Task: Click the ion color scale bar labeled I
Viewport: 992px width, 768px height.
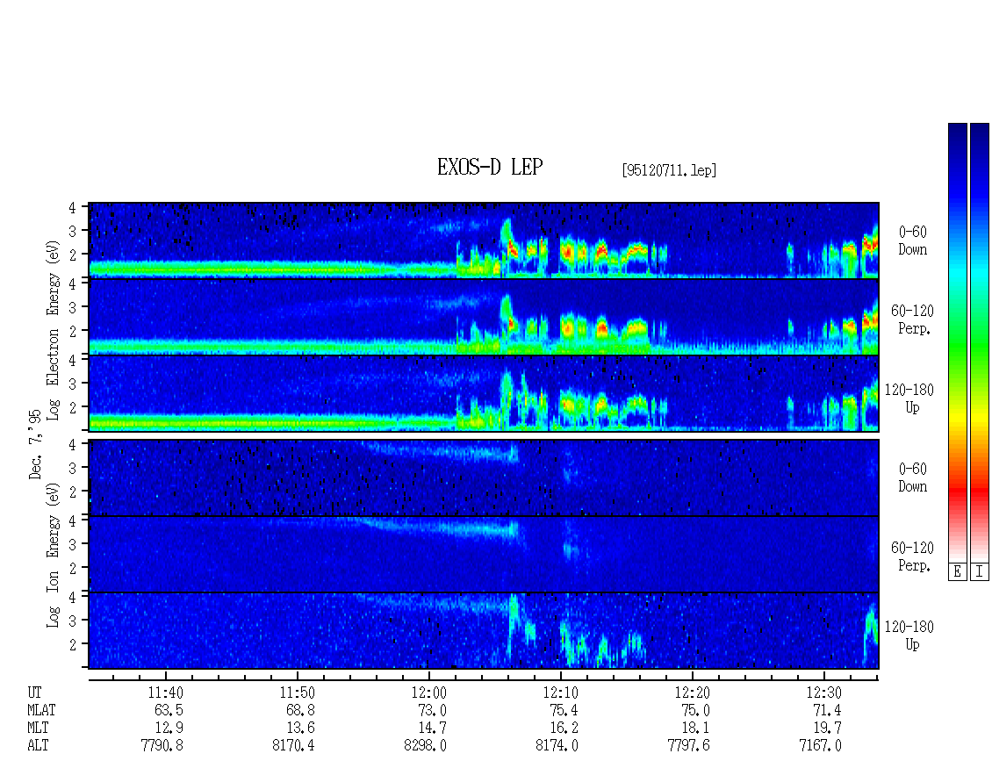Action: (980, 342)
